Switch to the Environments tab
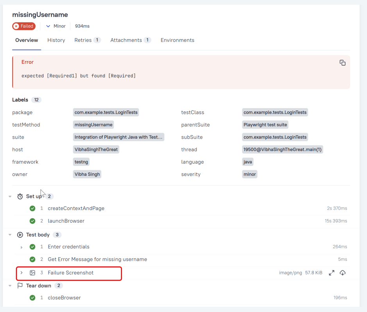Image resolution: width=367 pixels, height=312 pixels. pos(177,40)
